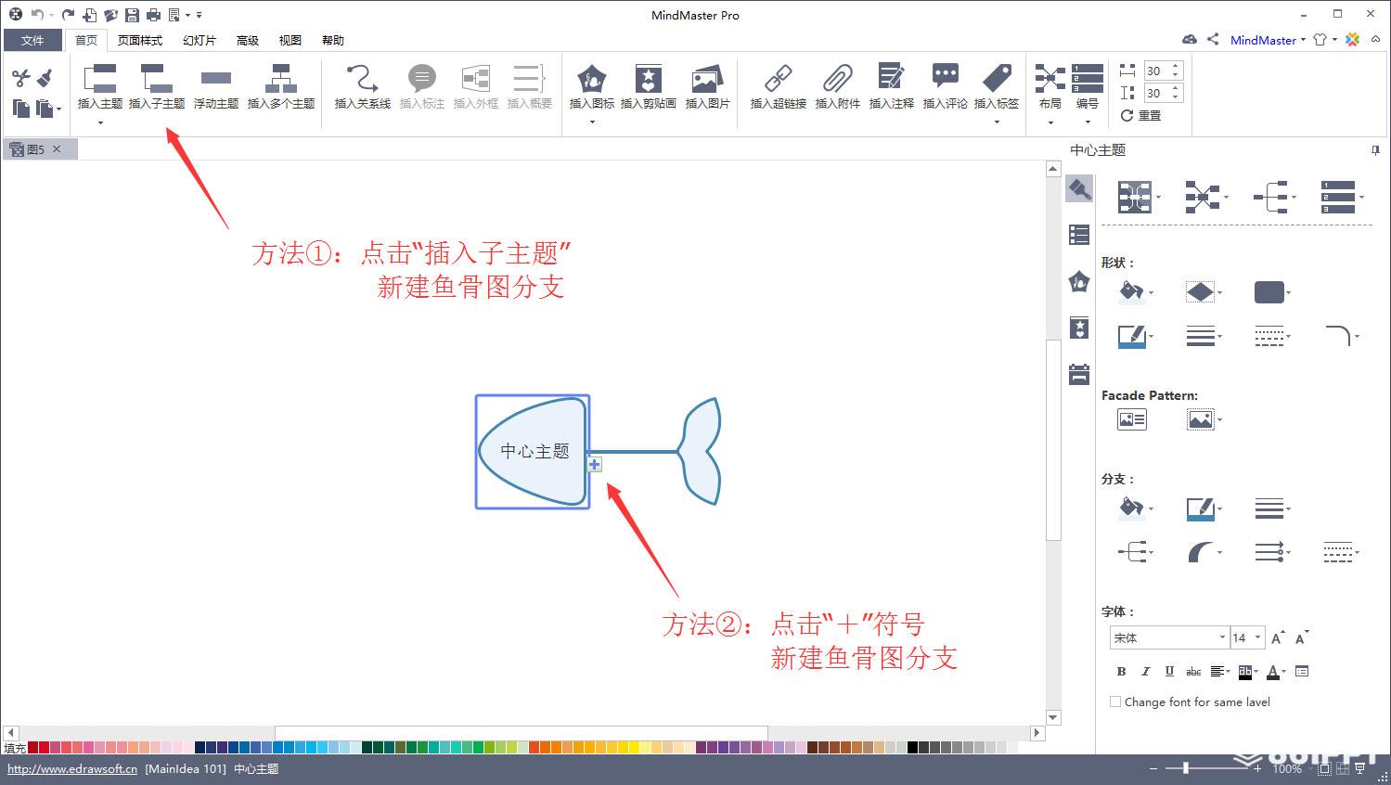Click the undo arrow in quick toolbar
The height and width of the screenshot is (785, 1391).
(x=37, y=15)
